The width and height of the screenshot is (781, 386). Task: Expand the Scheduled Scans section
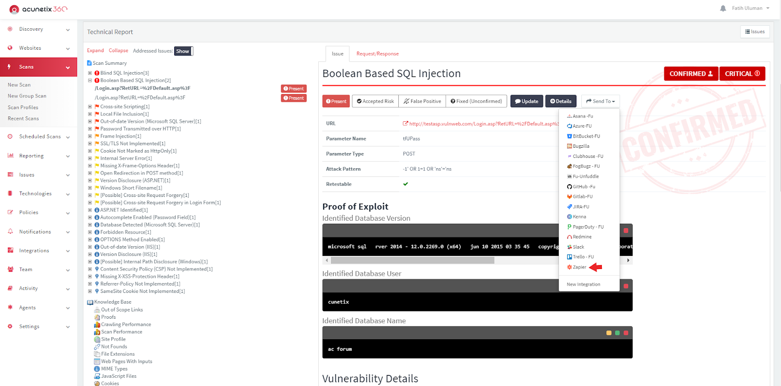click(39, 137)
